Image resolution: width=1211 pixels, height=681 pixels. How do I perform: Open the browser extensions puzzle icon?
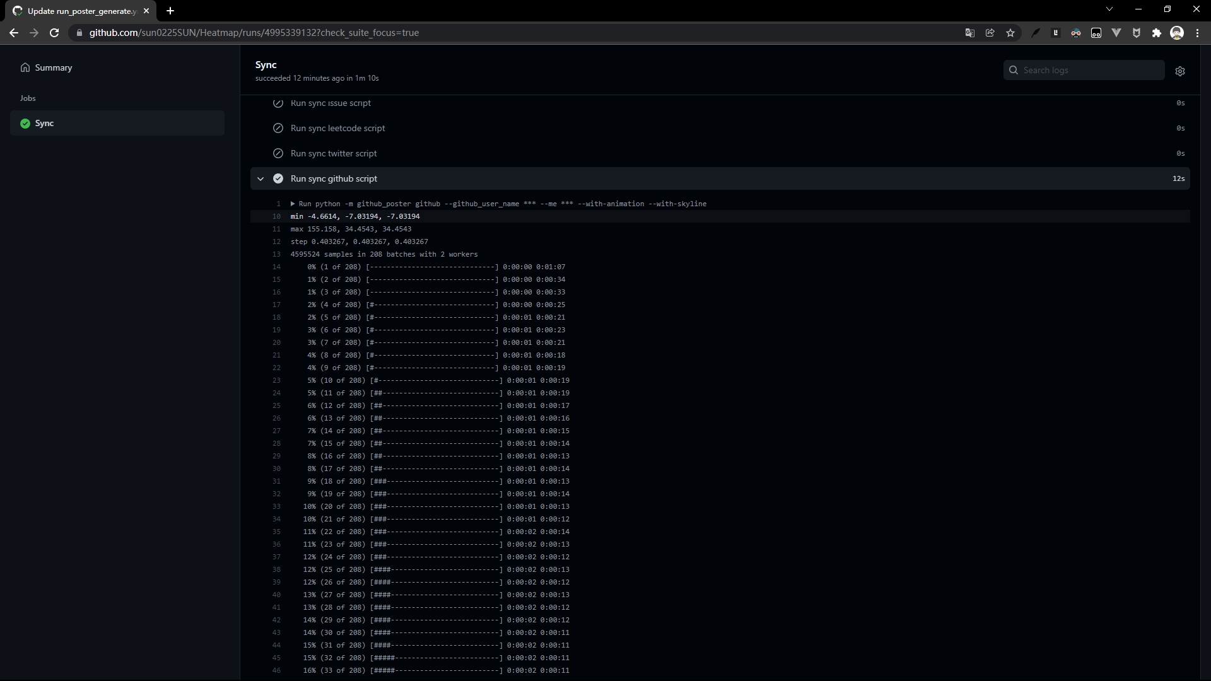pyautogui.click(x=1156, y=33)
